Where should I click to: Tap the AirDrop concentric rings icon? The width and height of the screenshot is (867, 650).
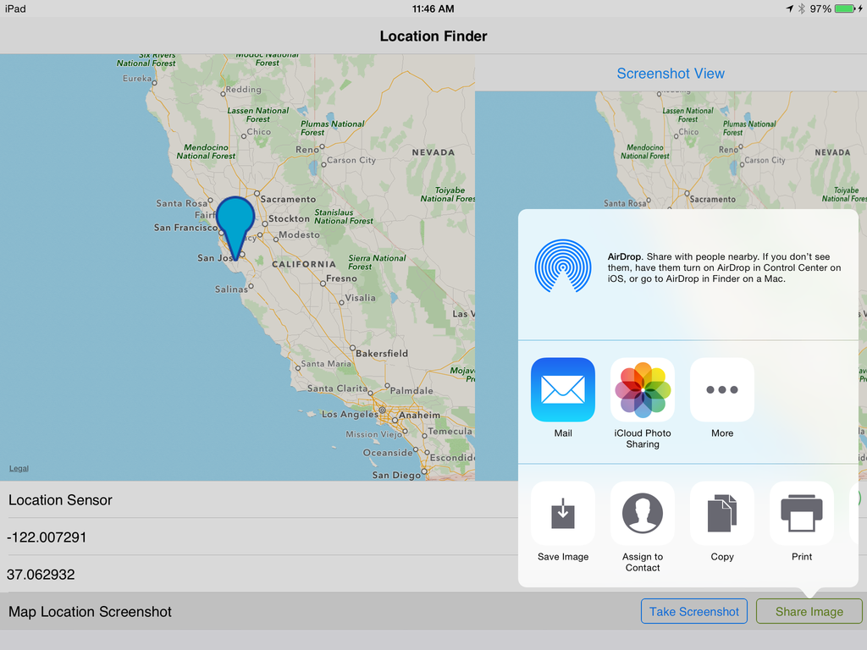pos(562,267)
